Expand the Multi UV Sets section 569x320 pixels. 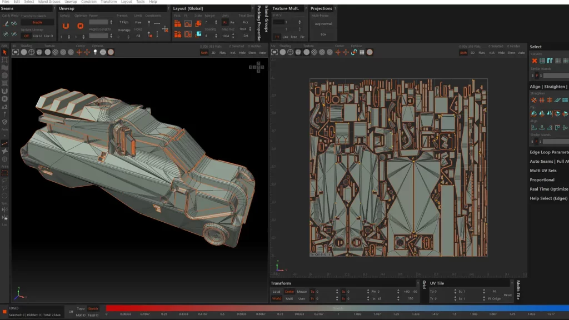click(543, 171)
